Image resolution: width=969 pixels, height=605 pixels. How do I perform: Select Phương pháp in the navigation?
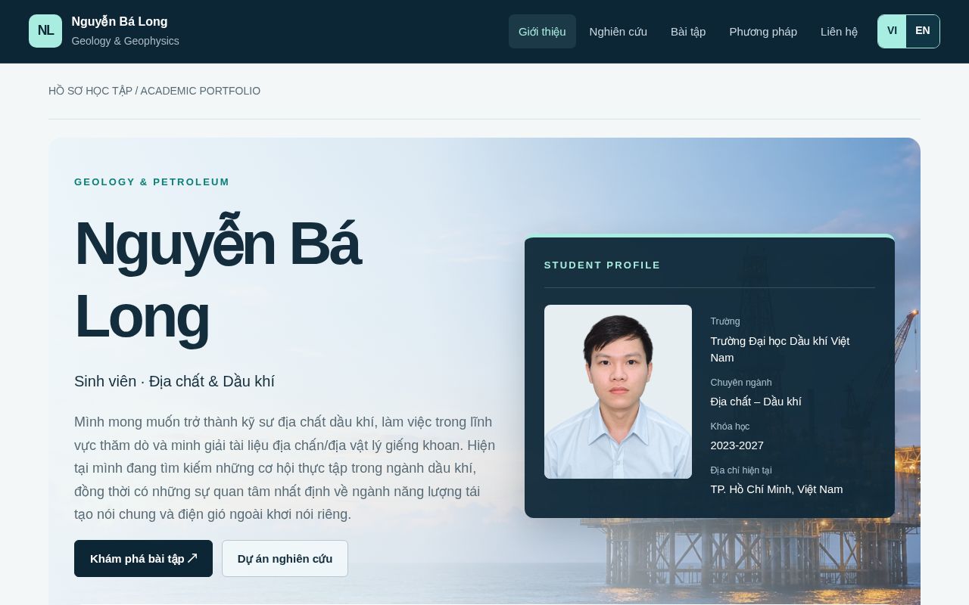coord(763,31)
